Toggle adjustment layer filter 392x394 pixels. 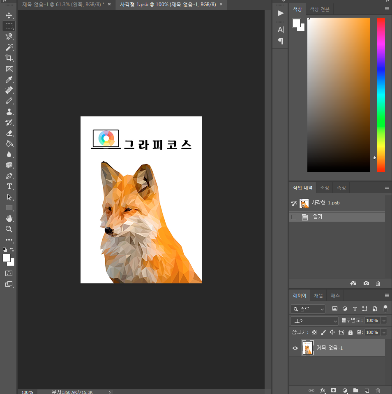click(345, 308)
